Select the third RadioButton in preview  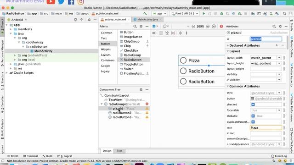coord(202,82)
